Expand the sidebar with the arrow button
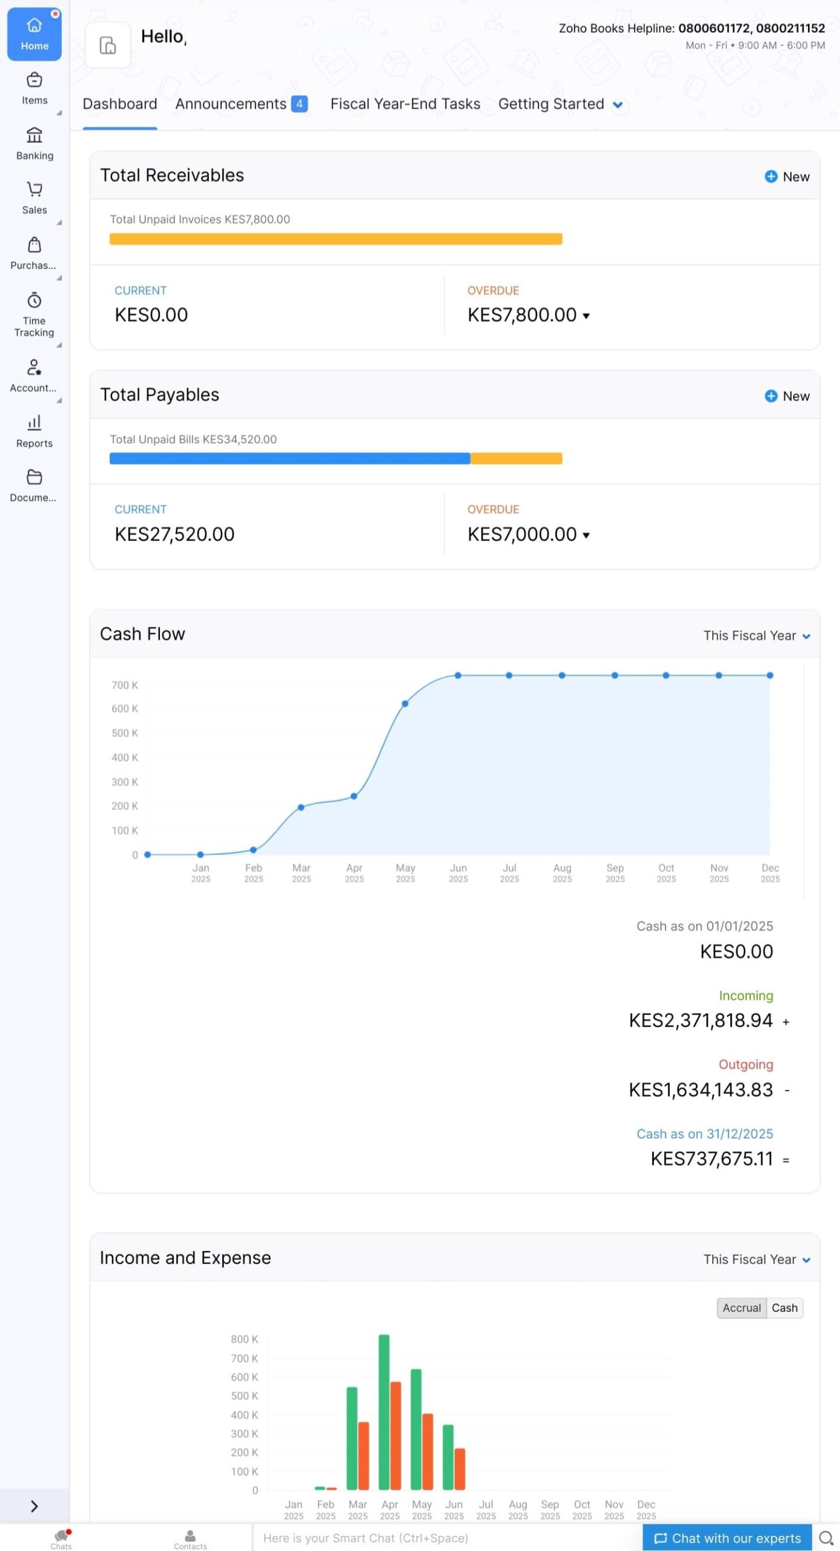The height and width of the screenshot is (1551, 840). [x=35, y=1506]
